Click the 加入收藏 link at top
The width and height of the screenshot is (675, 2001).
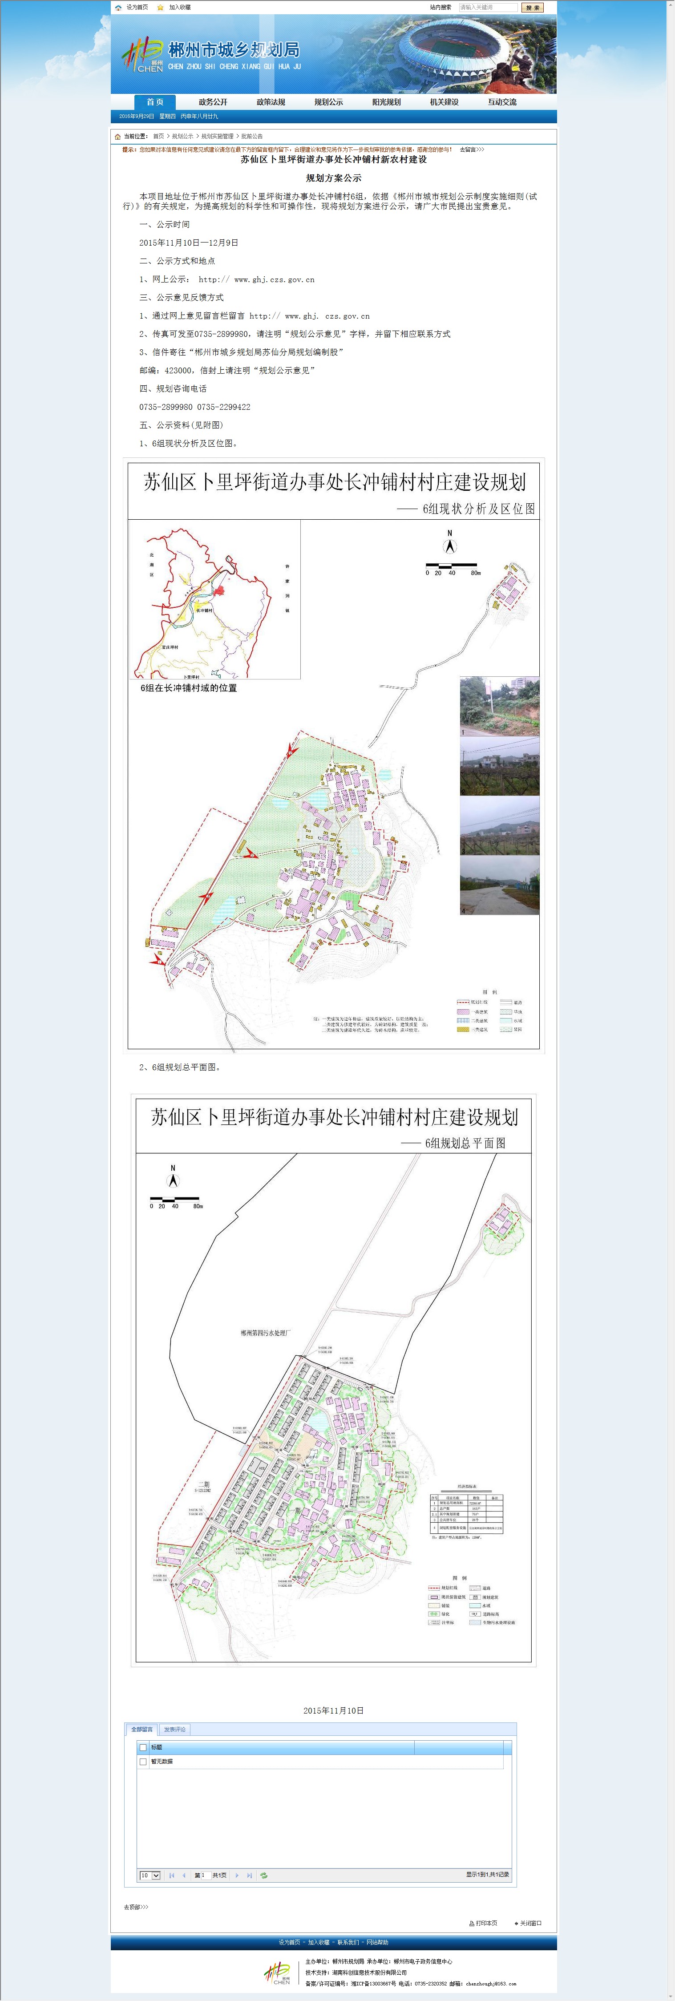tap(179, 8)
